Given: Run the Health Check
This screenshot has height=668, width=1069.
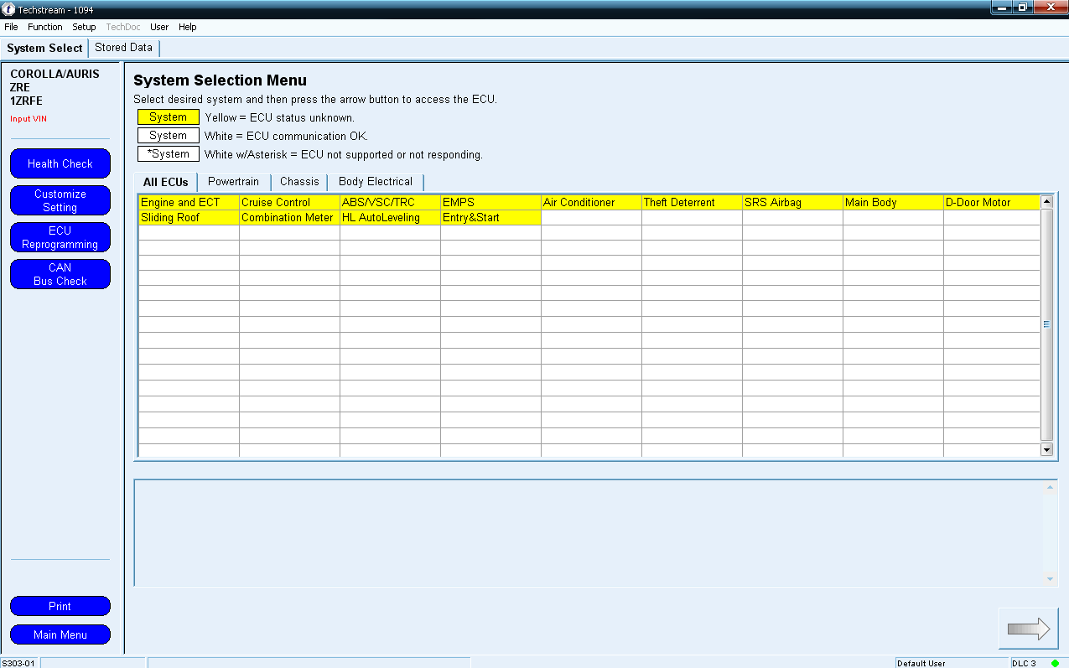Looking at the screenshot, I should tap(60, 163).
